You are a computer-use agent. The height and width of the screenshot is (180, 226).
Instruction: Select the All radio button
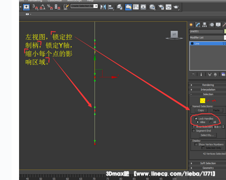click(x=210, y=122)
